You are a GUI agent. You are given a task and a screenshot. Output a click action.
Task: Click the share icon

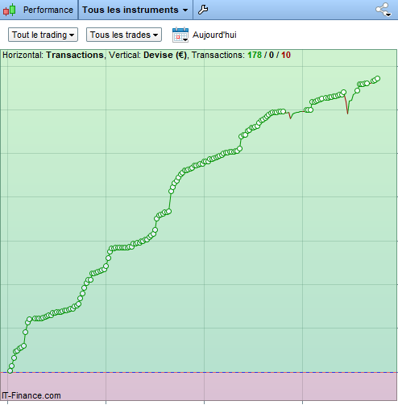[x=383, y=10]
